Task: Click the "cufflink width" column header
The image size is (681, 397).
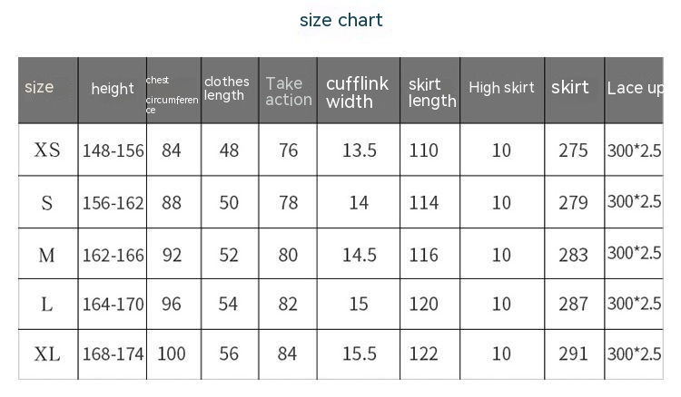Action: [357, 92]
